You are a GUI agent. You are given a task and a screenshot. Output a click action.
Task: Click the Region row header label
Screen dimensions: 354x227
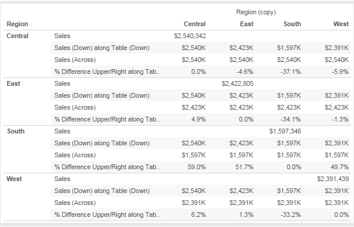(17, 24)
